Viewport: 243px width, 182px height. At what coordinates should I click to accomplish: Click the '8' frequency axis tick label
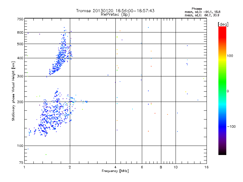point(161,167)
